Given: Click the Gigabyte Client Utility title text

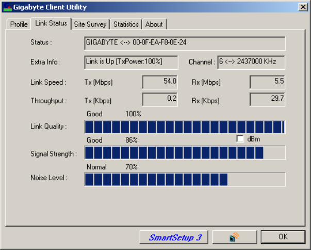Looking at the screenshot, I should click(50, 7).
